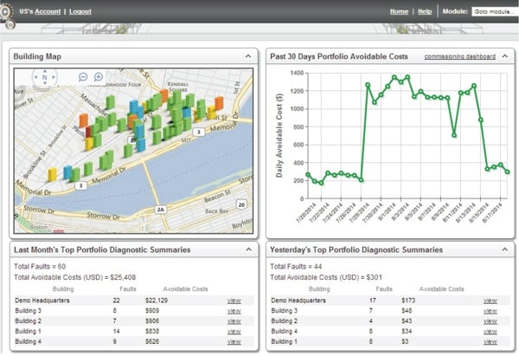Click the yellow building bar near Brookline St
519x356 pixels.
pyautogui.click(x=52, y=174)
